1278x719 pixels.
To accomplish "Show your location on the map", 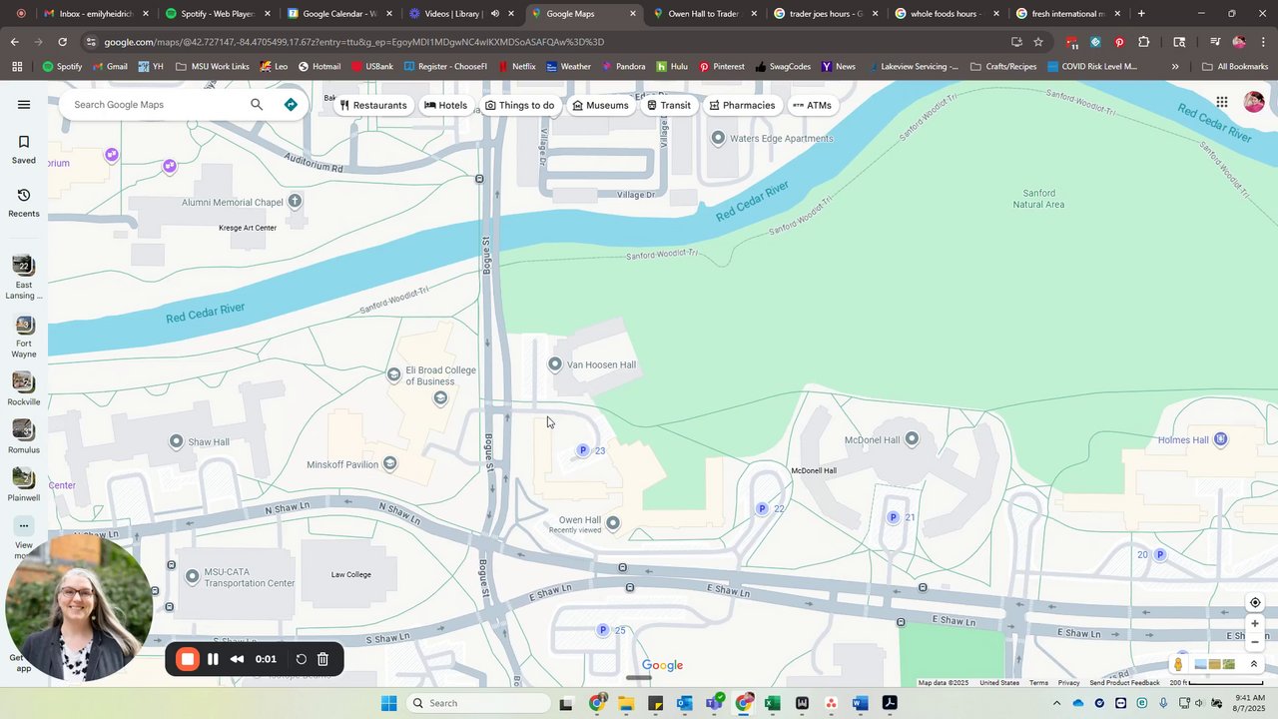I will pyautogui.click(x=1255, y=602).
